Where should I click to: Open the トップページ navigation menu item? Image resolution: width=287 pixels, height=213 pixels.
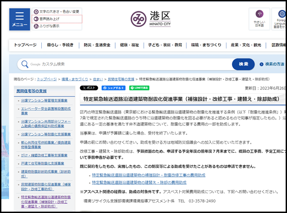coord(26,45)
